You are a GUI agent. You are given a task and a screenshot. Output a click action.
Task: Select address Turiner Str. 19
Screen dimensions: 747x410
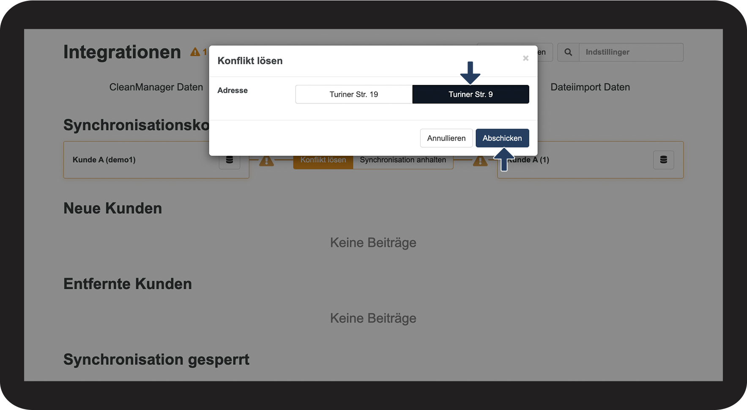point(354,94)
